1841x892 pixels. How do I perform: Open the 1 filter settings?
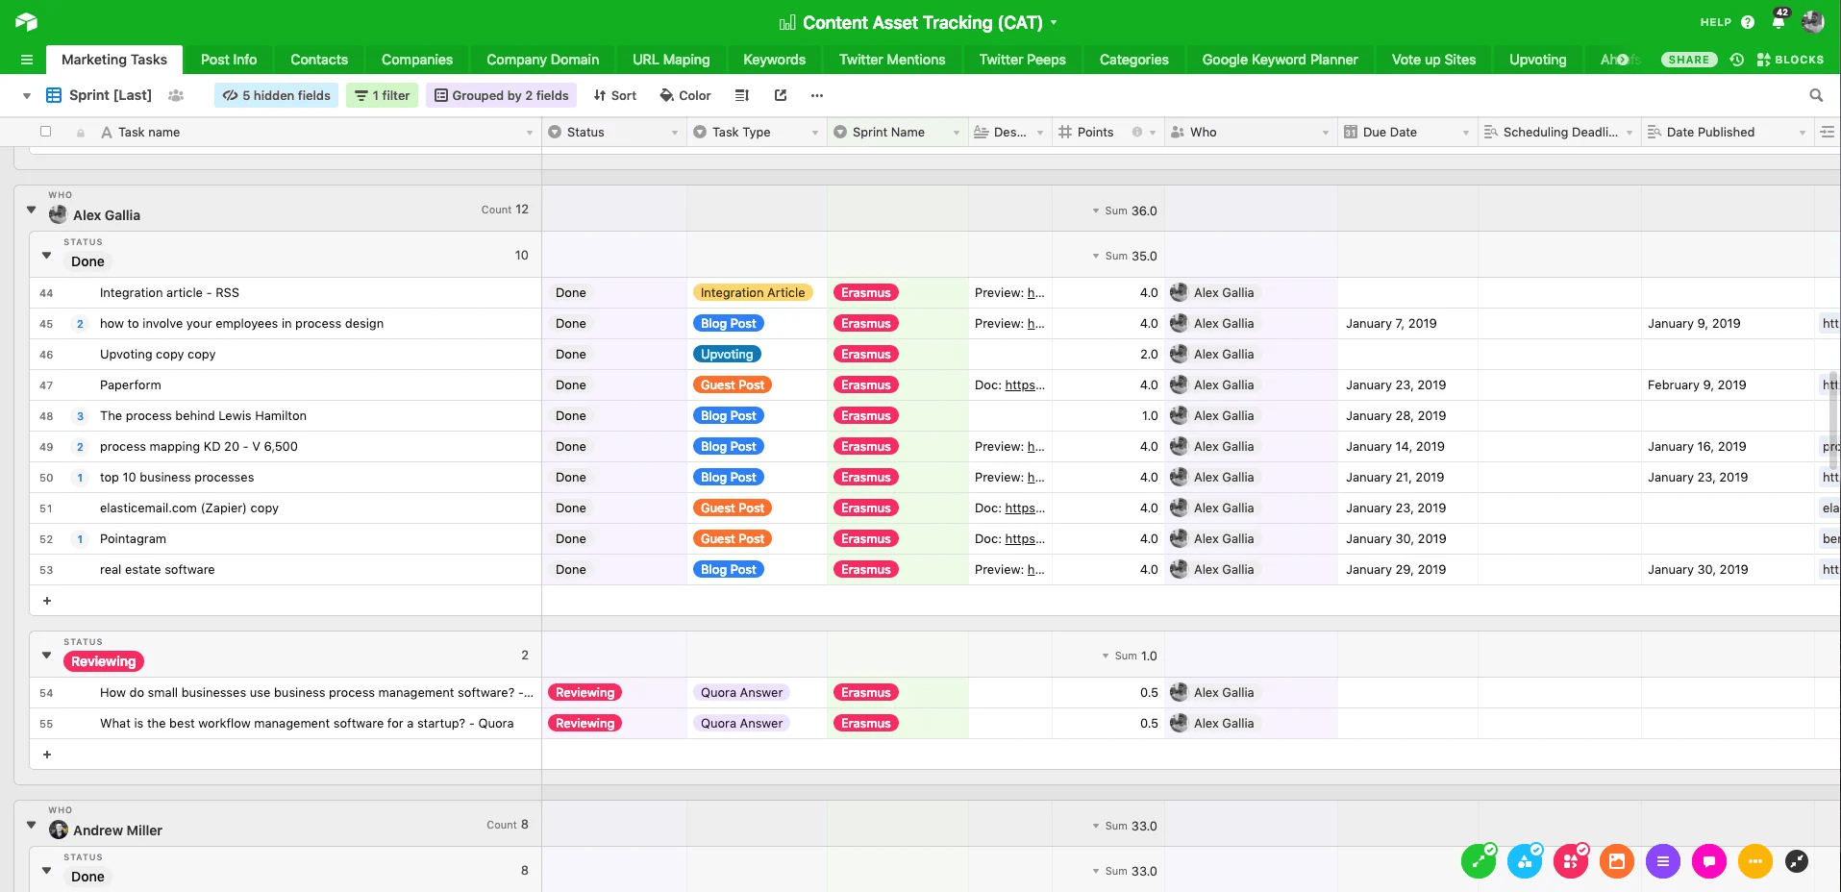point(382,95)
